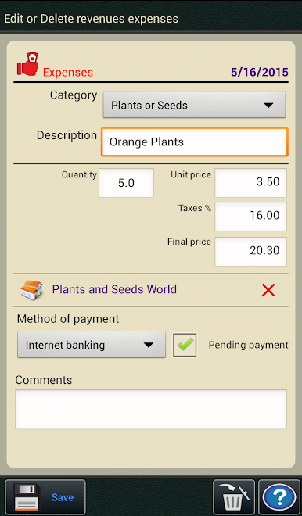The width and height of the screenshot is (302, 516).
Task: Click the Save button text
Action: [x=63, y=497]
